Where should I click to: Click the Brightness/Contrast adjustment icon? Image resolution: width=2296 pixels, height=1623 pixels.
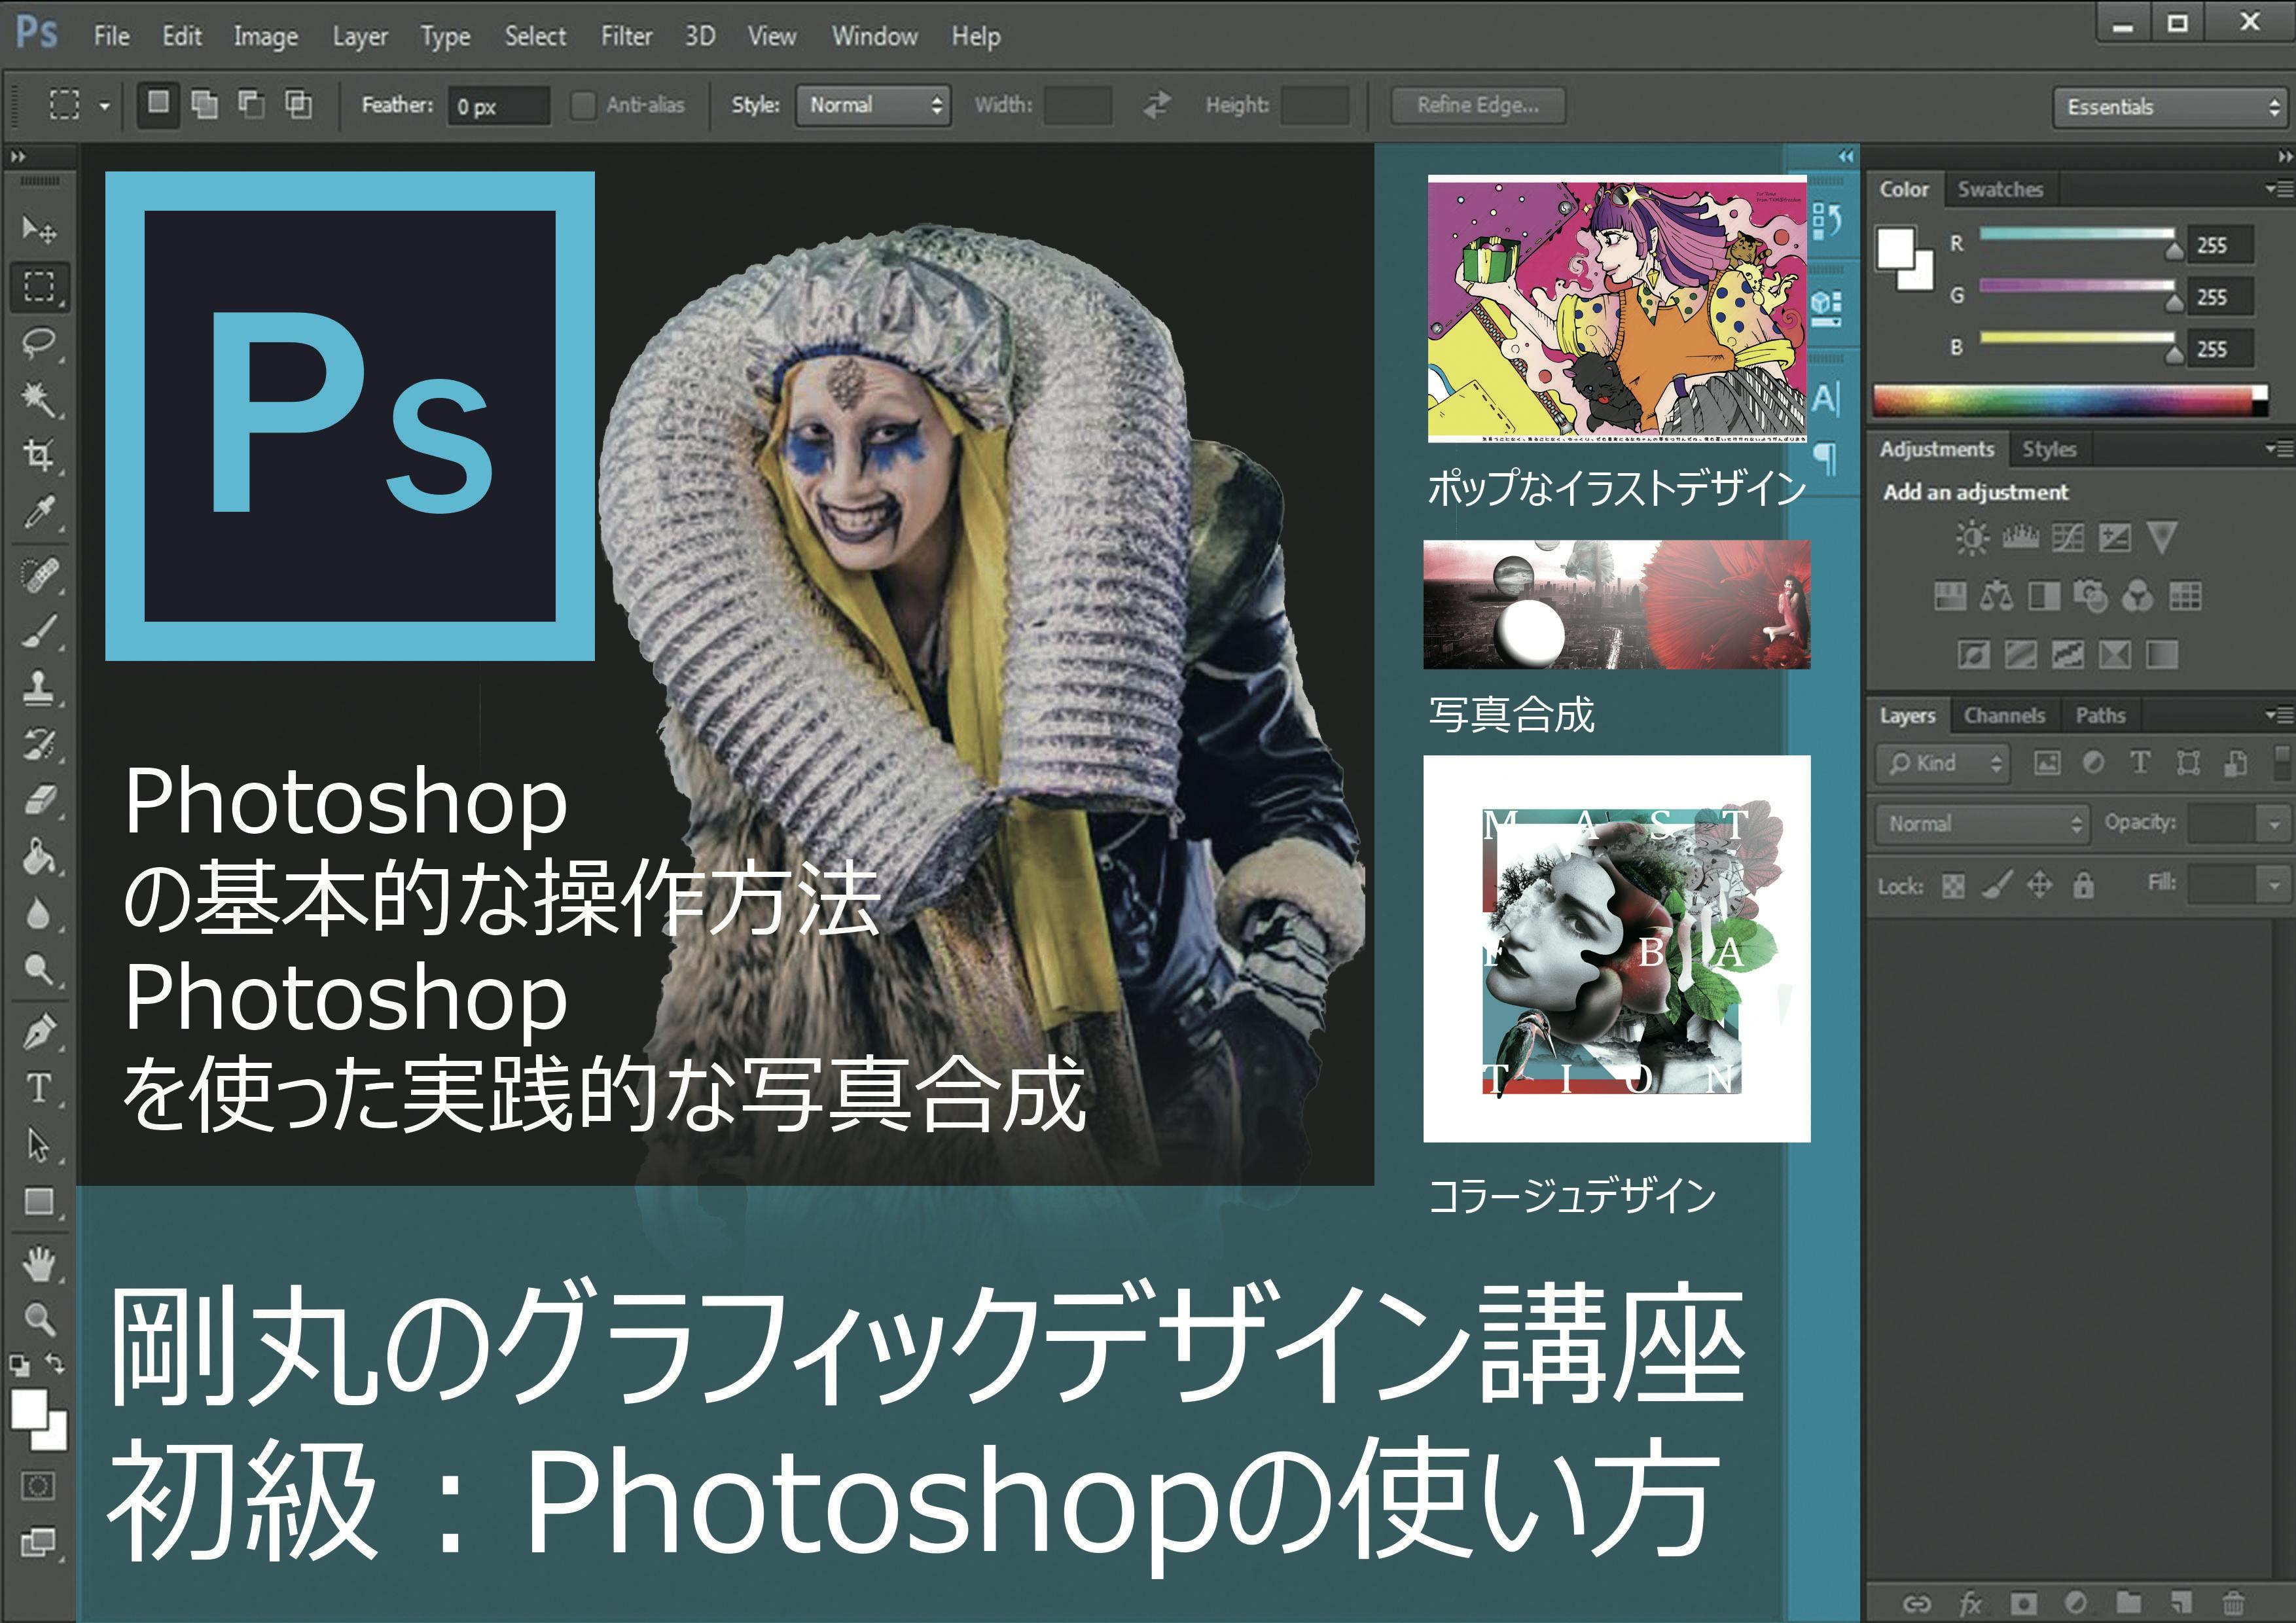pyautogui.click(x=1972, y=538)
